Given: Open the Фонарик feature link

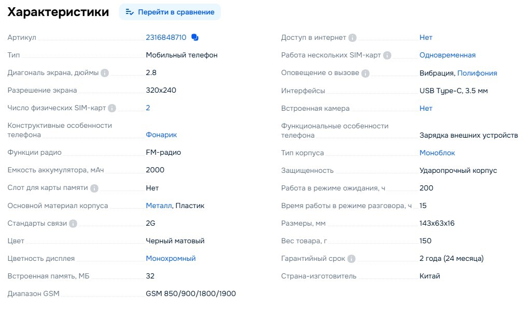Looking at the screenshot, I should click(x=161, y=135).
